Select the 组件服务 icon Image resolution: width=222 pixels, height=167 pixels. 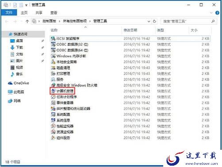(53, 138)
